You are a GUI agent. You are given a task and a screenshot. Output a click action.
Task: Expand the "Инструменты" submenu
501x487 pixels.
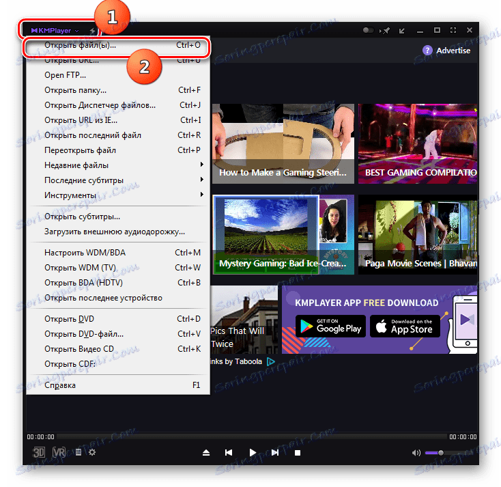[117, 195]
